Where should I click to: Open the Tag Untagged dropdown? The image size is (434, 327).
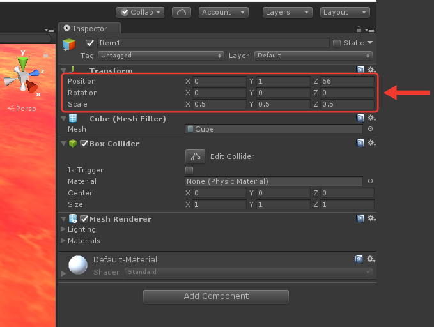(x=161, y=56)
